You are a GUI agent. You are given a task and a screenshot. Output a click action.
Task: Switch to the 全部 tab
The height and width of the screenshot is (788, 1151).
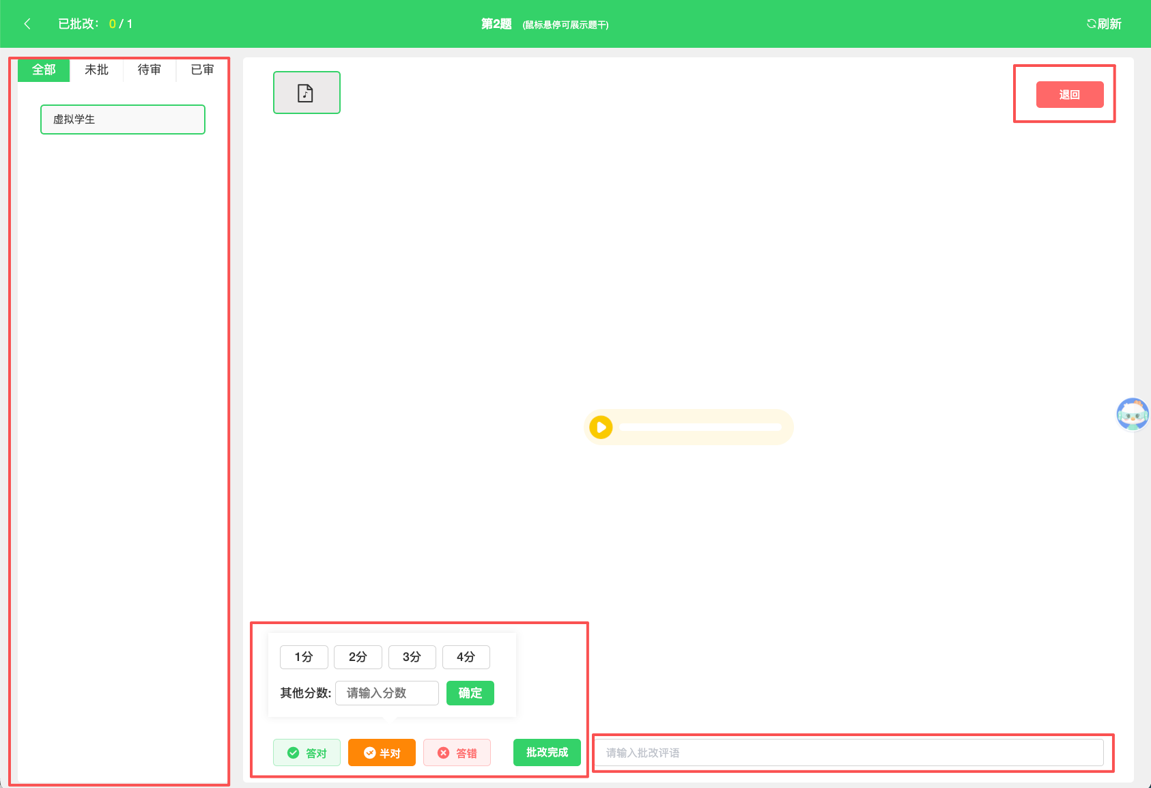coord(44,70)
